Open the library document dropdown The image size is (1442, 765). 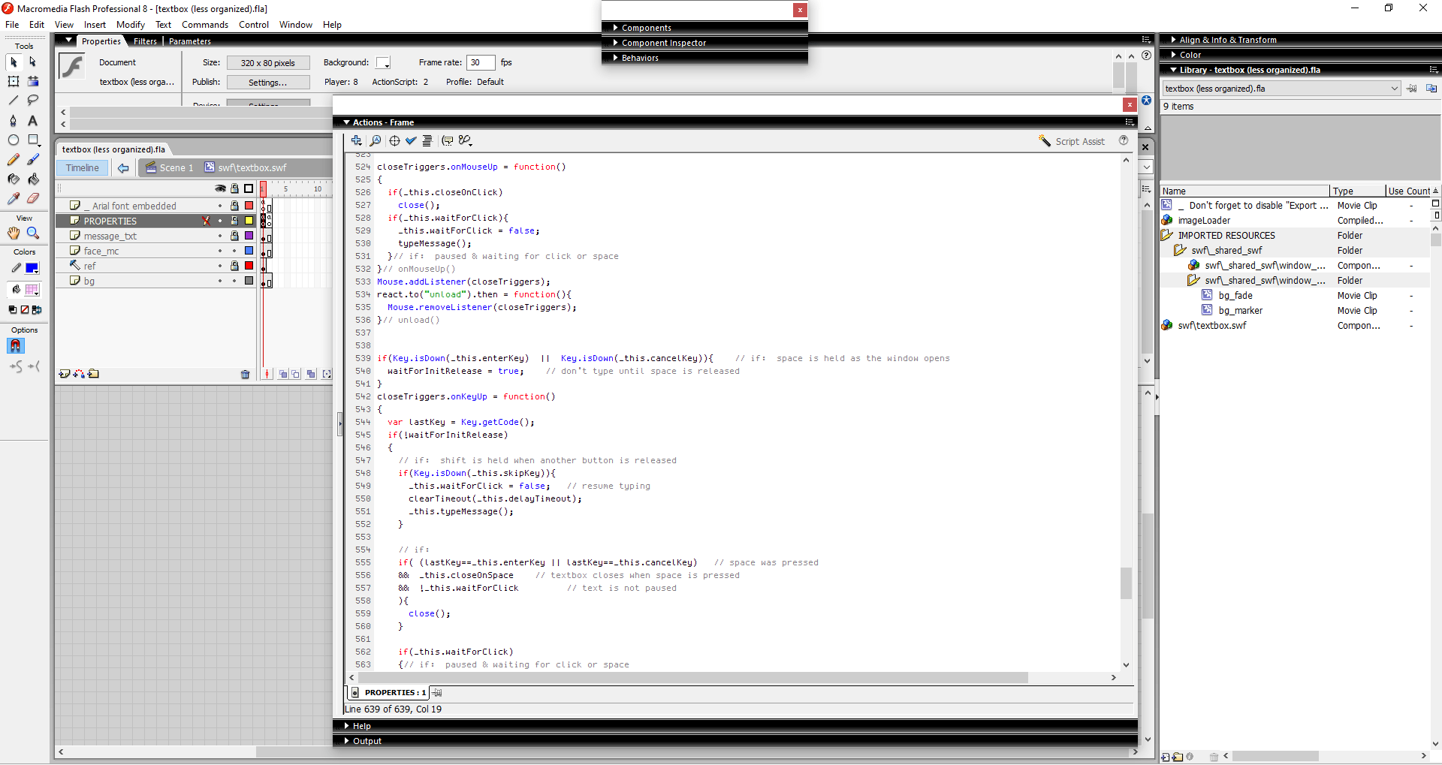(1394, 89)
